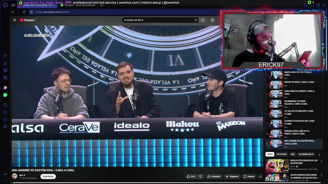
Task: Open Davoo Xeneize Qatar 2022 thumbnail
Action: coord(277,177)
